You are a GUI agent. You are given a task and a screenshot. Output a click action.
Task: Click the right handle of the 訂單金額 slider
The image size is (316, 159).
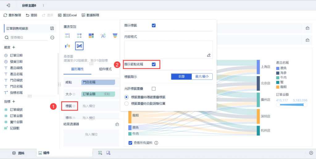point(305,105)
